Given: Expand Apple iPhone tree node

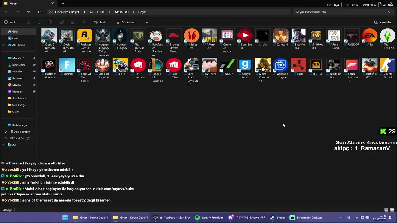Looking at the screenshot, I should (x=6, y=132).
